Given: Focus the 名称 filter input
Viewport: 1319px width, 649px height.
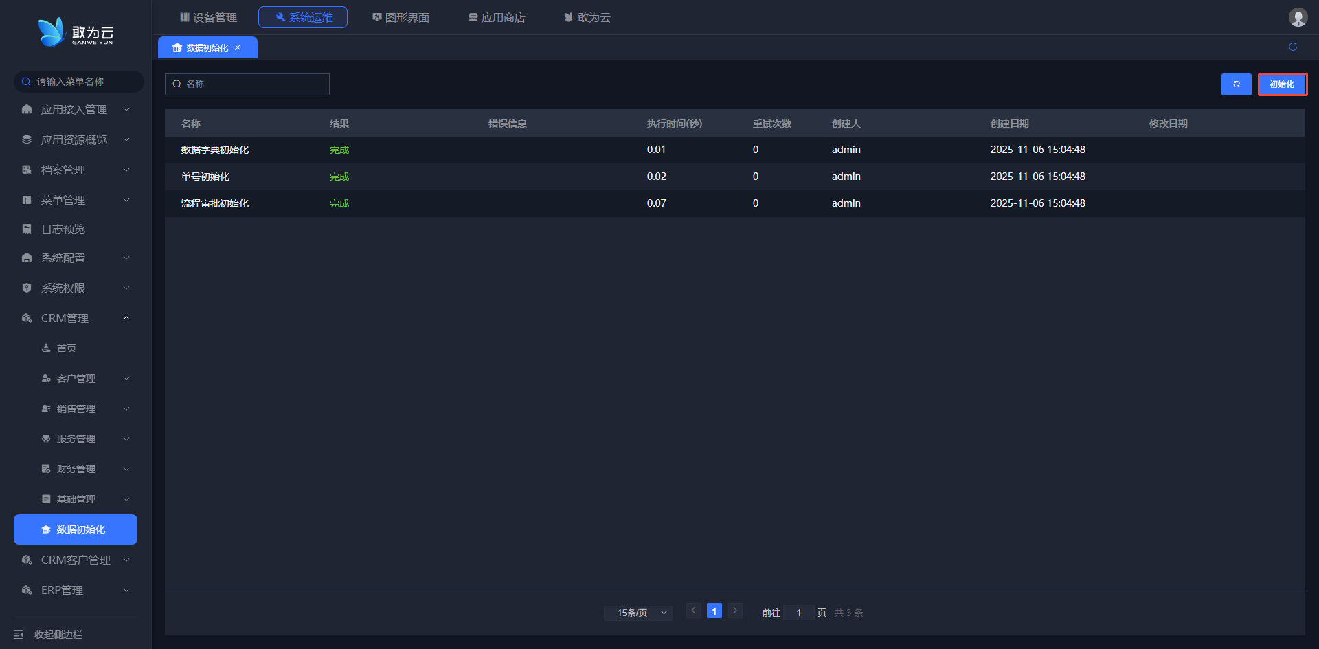Looking at the screenshot, I should [x=247, y=84].
